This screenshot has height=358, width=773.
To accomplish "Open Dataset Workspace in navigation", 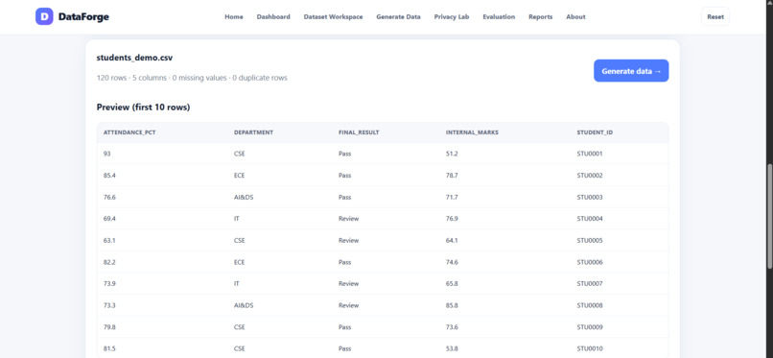I will point(333,16).
